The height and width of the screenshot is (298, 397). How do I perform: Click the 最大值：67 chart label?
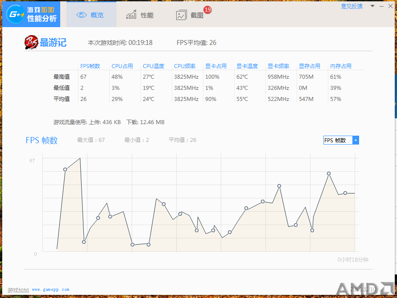[x=91, y=140]
